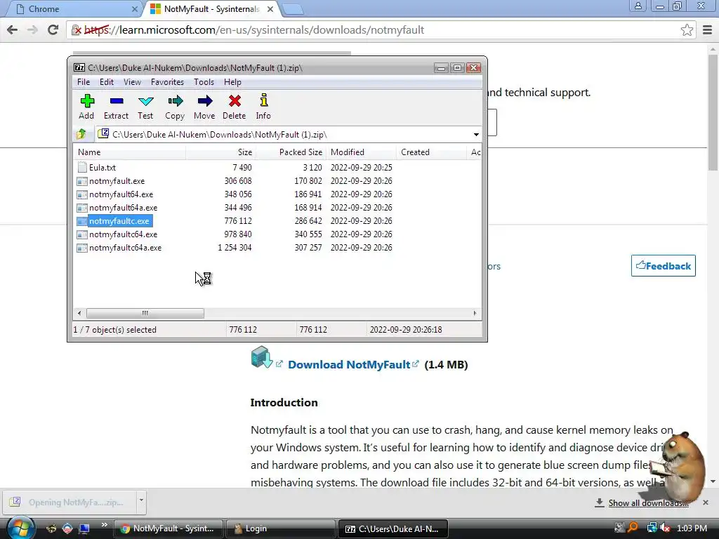The height and width of the screenshot is (539, 719).
Task: Switch to 7-Zip taskbar button
Action: click(393, 528)
